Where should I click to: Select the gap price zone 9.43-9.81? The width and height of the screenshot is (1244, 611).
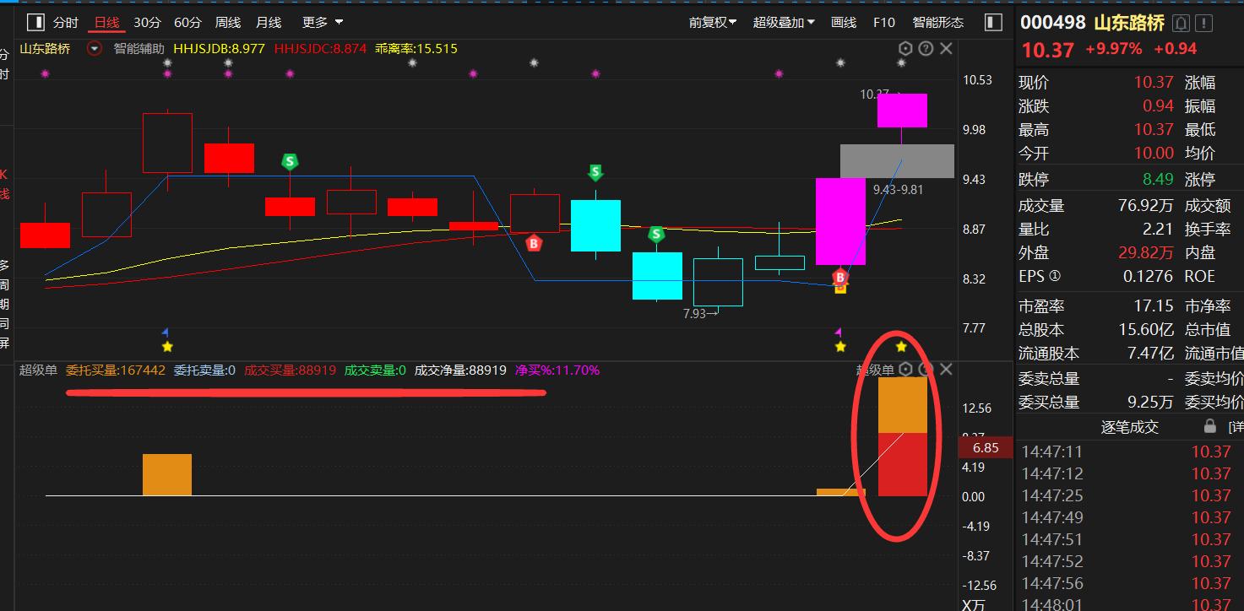[897, 161]
